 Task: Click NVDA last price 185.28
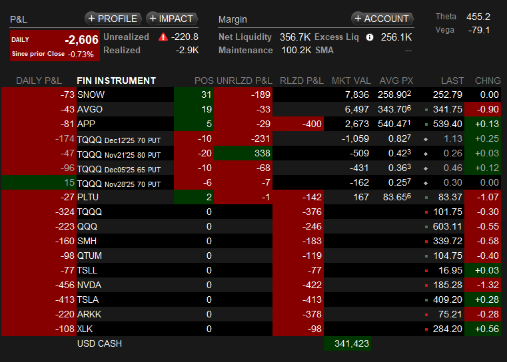pyautogui.click(x=448, y=285)
